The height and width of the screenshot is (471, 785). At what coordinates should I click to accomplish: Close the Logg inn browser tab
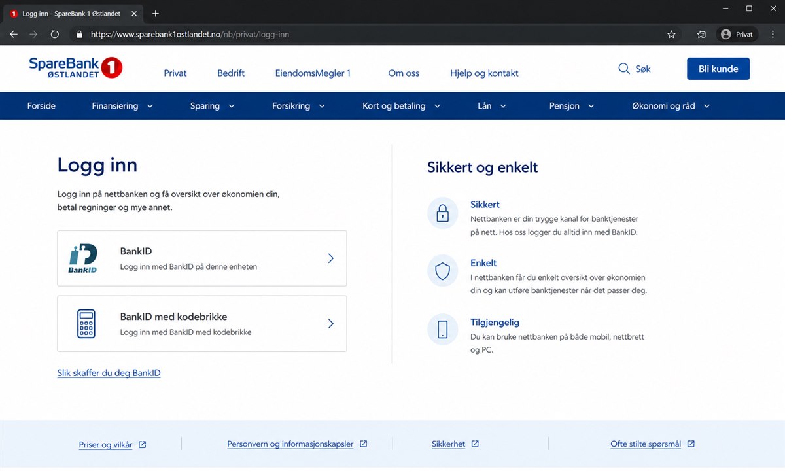click(x=133, y=14)
